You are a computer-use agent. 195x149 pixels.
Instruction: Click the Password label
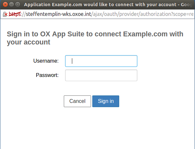[x=47, y=75]
